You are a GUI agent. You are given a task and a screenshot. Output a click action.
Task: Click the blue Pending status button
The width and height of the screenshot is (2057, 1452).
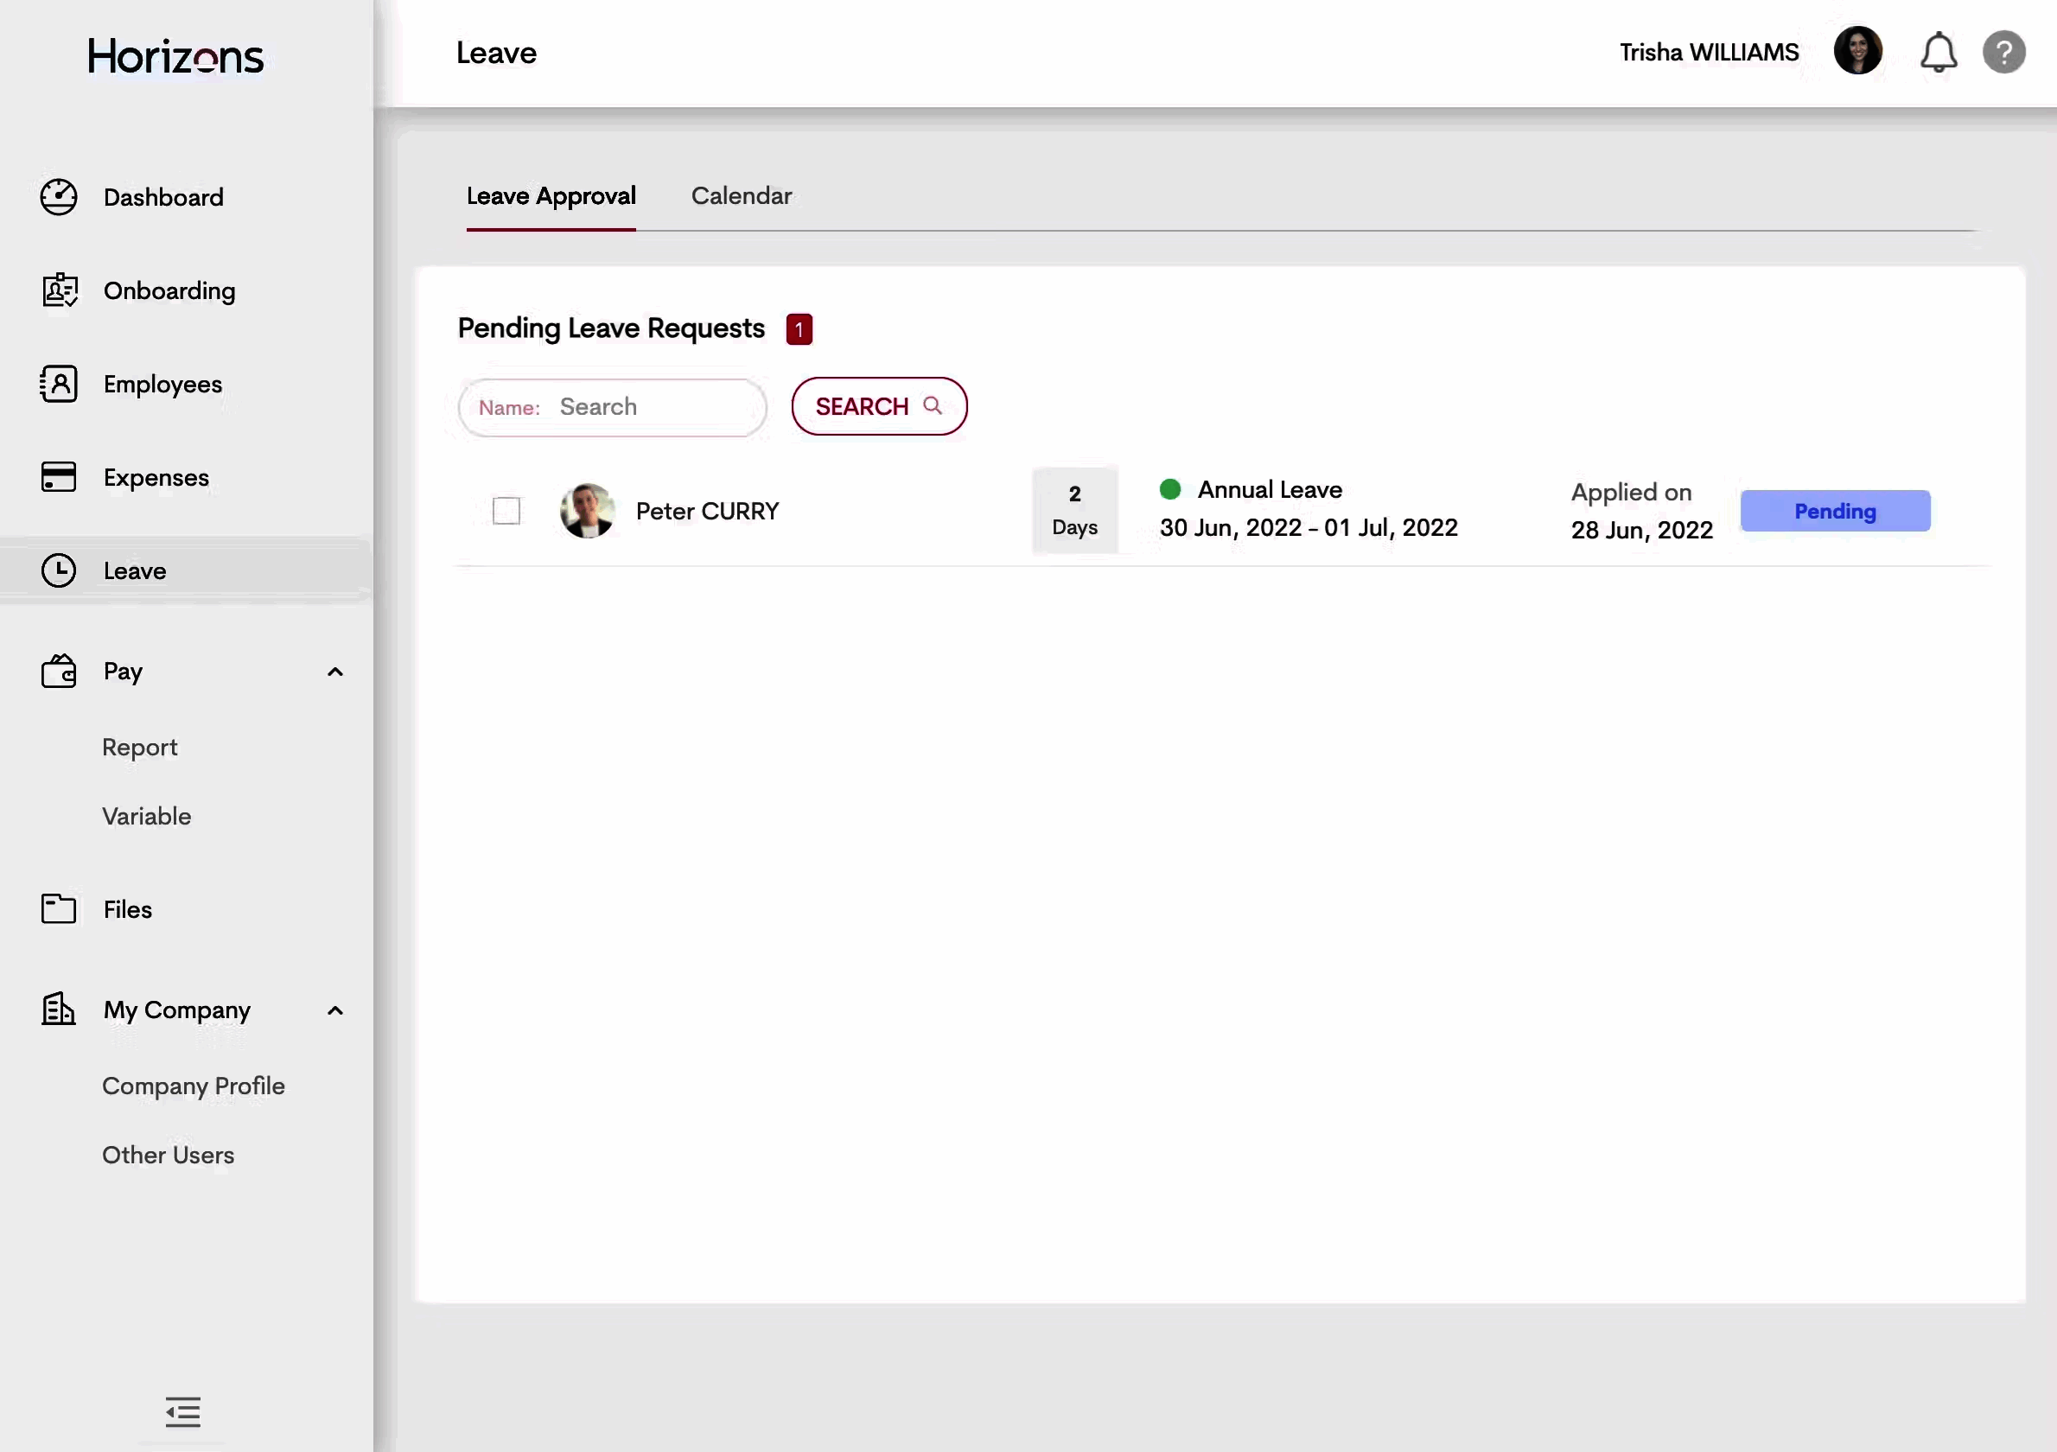pos(1834,511)
